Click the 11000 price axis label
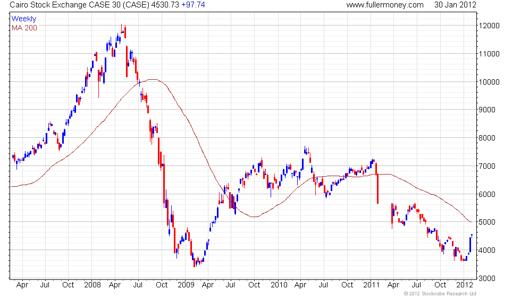 tap(489, 54)
